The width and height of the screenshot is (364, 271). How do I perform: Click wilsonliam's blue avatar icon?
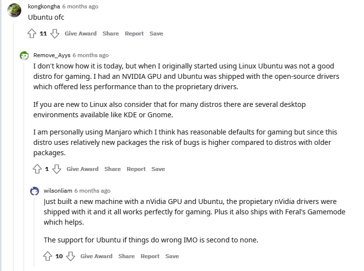(35, 191)
